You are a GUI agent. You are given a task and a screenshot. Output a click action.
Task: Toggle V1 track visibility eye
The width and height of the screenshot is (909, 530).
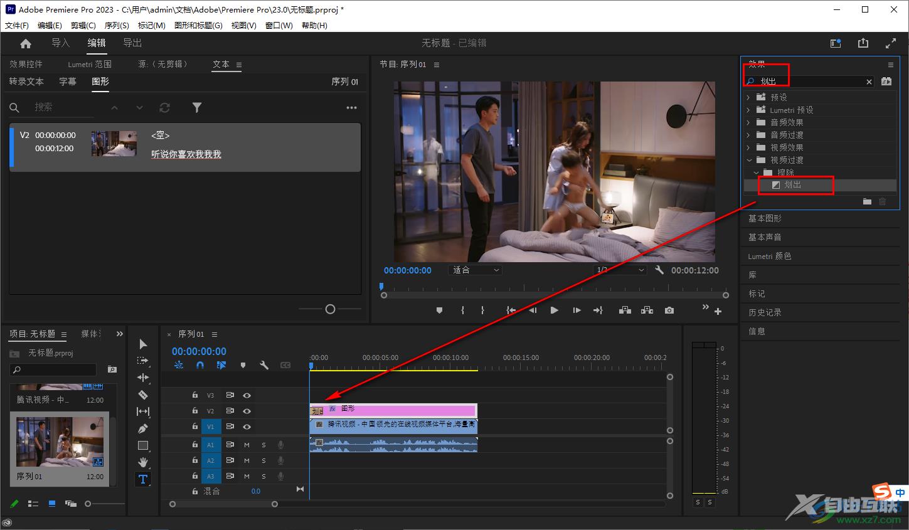tap(247, 427)
